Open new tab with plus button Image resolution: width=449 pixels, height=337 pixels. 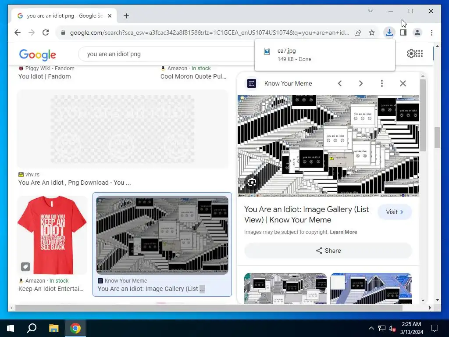126,16
